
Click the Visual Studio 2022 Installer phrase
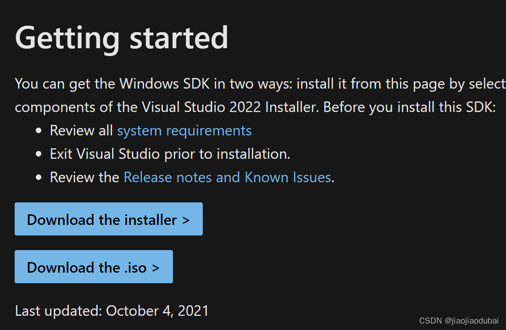(x=230, y=107)
